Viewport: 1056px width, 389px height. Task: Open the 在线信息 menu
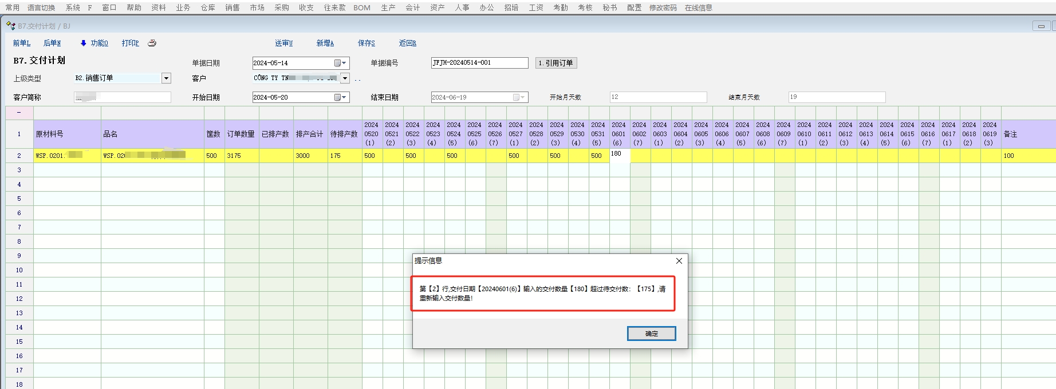(x=698, y=7)
